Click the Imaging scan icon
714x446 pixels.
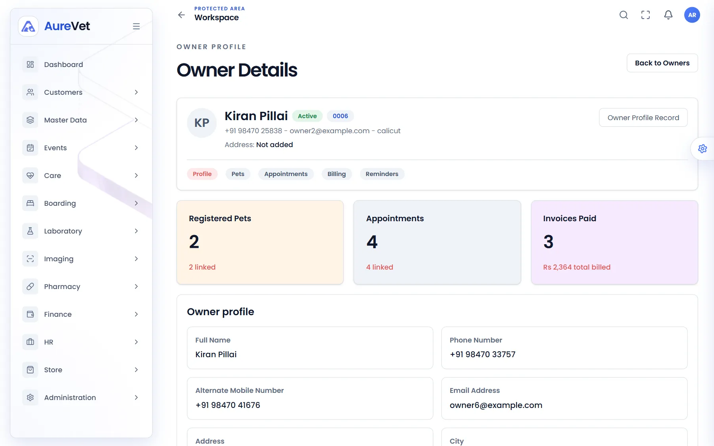[x=30, y=258]
